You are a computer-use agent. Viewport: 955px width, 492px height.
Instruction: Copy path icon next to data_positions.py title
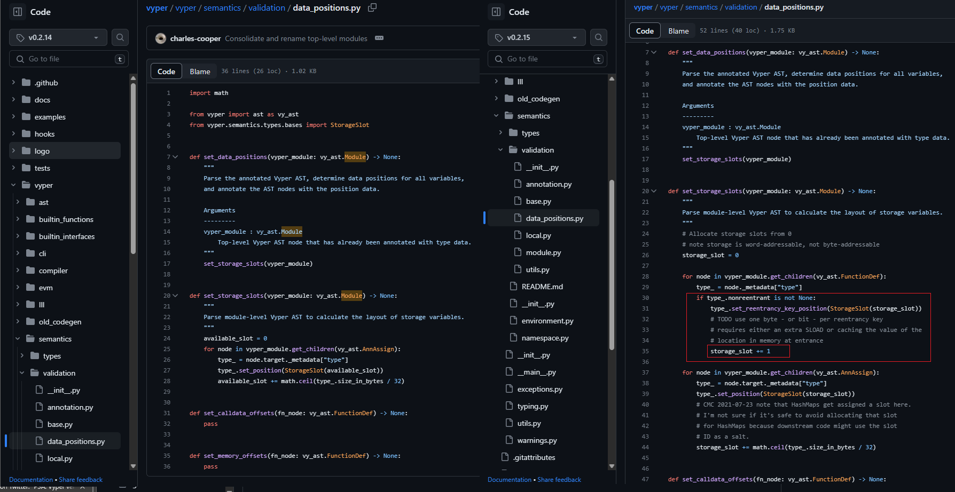pyautogui.click(x=372, y=7)
